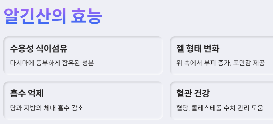Click the 다시마에 풍부하게 함유된 성분 description
Viewport: 273px width, 124px height.
pyautogui.click(x=52, y=63)
